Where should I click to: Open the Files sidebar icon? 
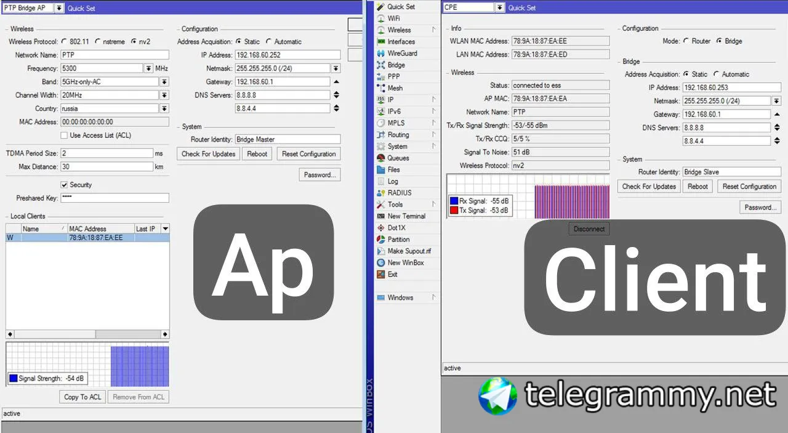(382, 170)
